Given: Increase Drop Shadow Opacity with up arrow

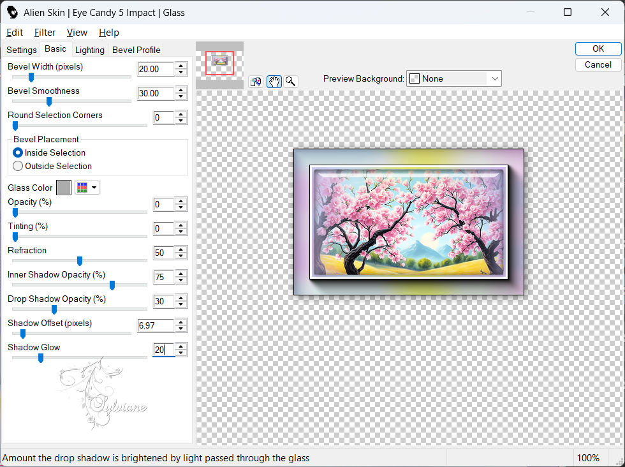Looking at the screenshot, I should click(181, 298).
